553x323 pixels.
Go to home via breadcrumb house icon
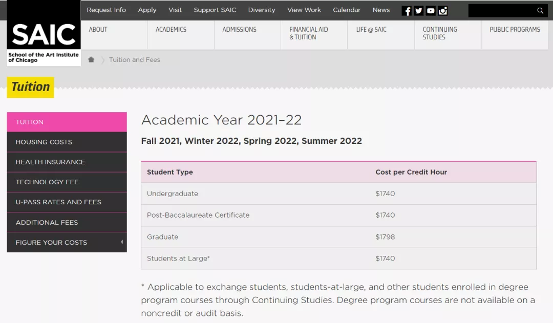91,59
